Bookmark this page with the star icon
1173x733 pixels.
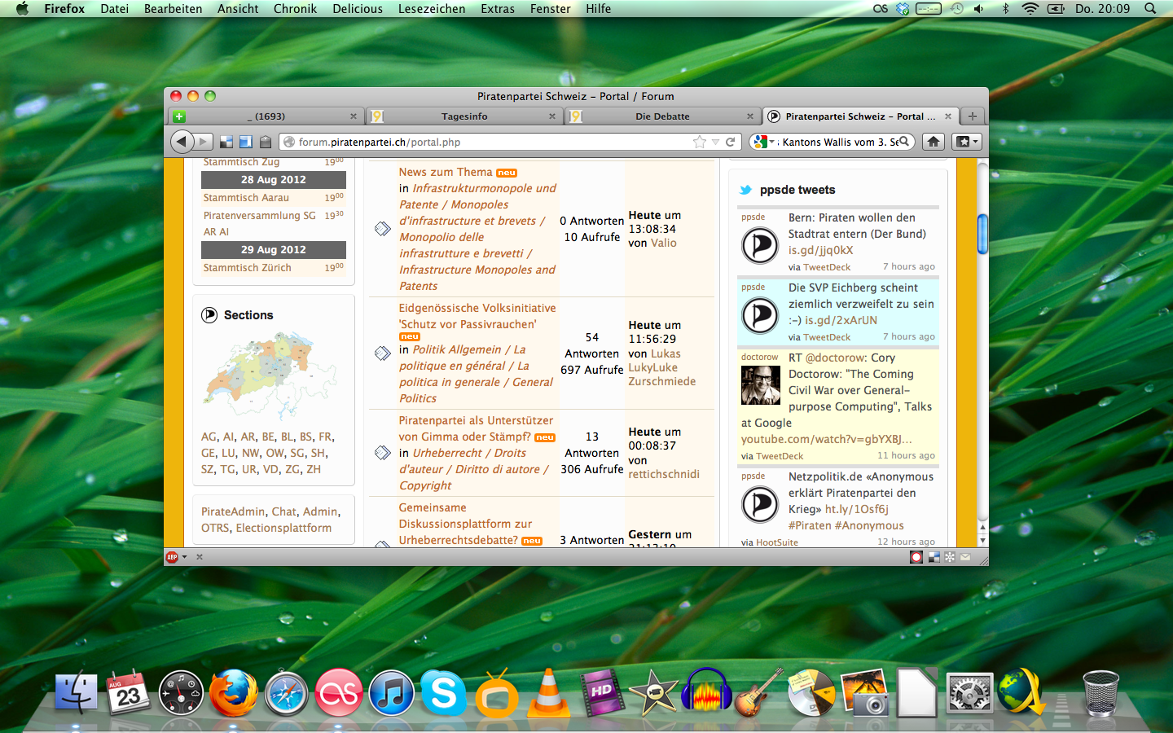click(x=699, y=142)
